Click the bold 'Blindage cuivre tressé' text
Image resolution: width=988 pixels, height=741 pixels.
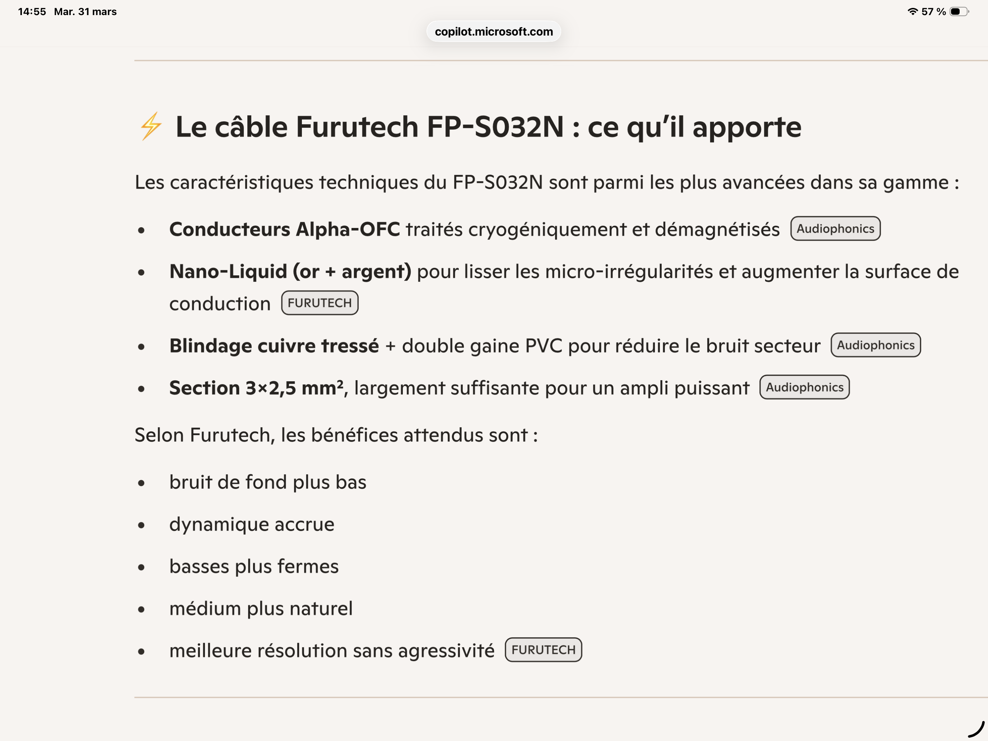click(x=274, y=346)
